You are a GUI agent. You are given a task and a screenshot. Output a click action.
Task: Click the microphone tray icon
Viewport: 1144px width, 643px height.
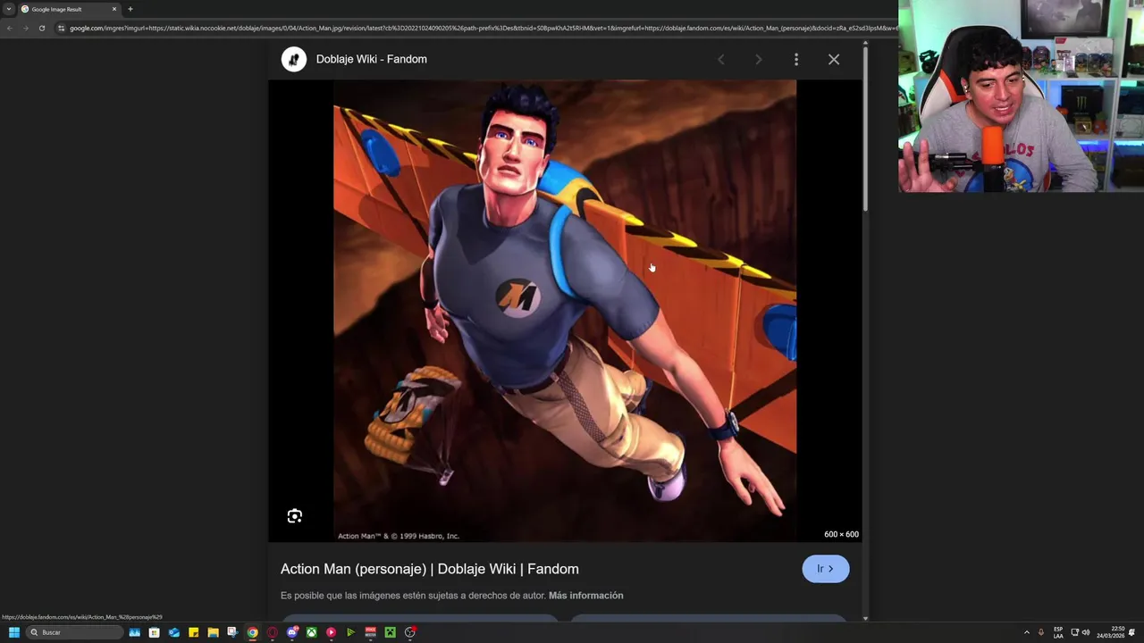1041,632
